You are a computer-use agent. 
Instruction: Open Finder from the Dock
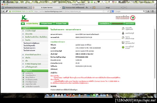47,95
